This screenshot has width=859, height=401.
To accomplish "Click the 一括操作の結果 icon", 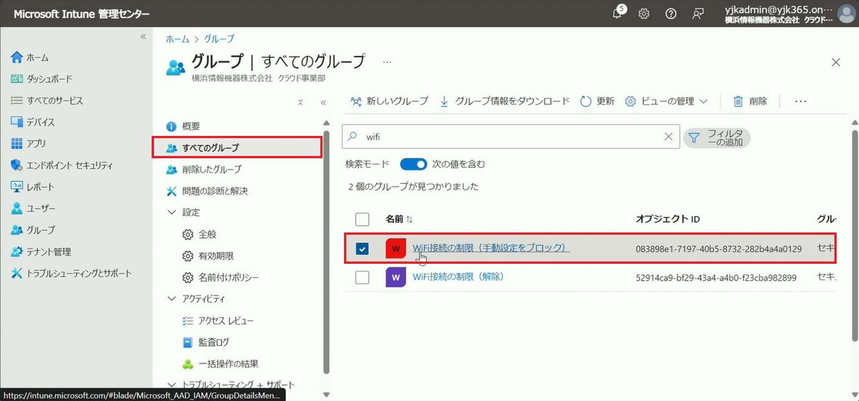I will [x=188, y=364].
